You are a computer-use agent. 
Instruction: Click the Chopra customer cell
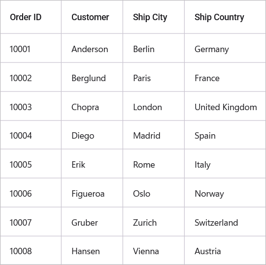click(x=92, y=106)
